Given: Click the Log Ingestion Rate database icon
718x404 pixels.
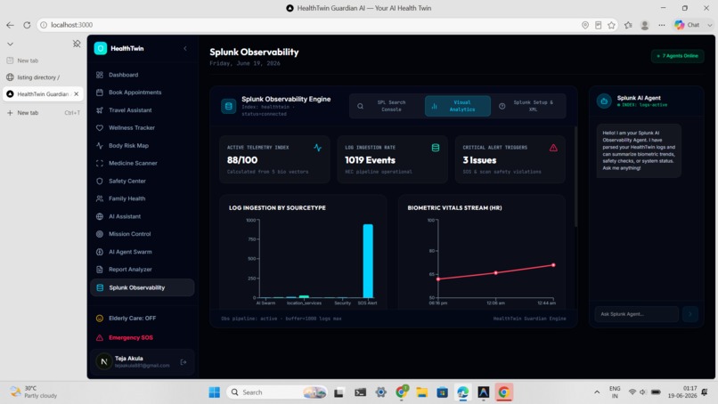Looking at the screenshot, I should 436,148.
